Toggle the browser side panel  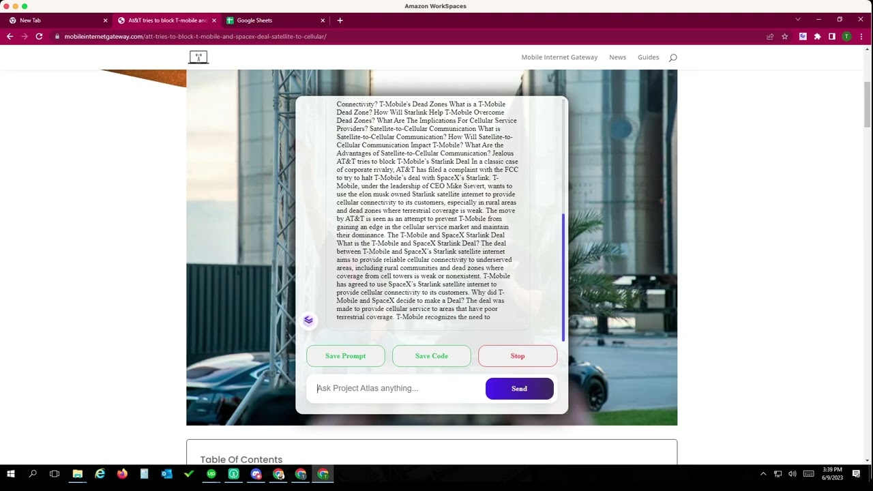pos(832,36)
